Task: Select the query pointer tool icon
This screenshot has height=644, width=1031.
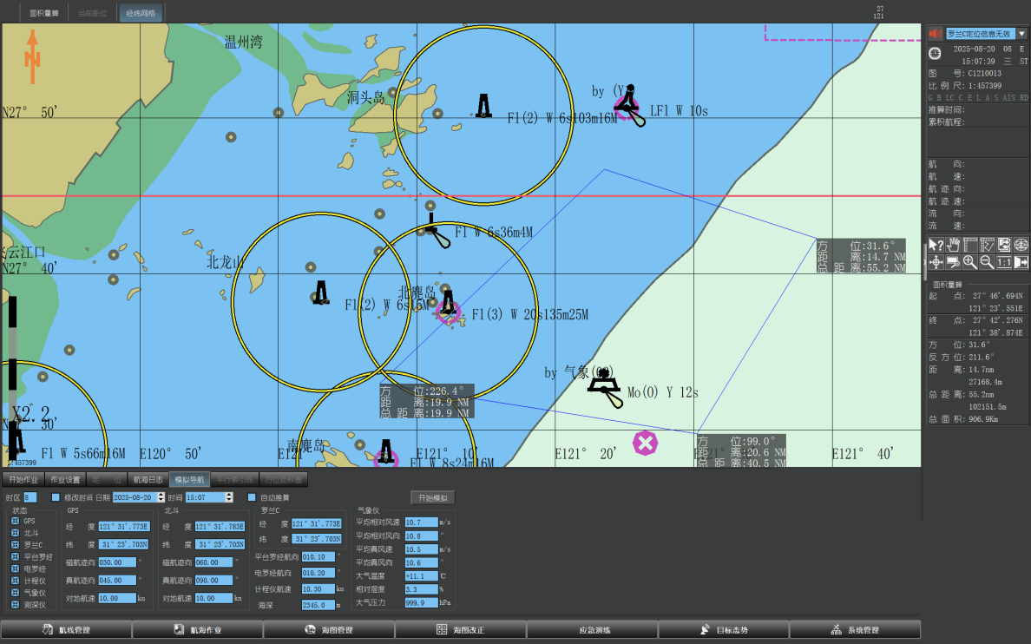Action: point(936,245)
